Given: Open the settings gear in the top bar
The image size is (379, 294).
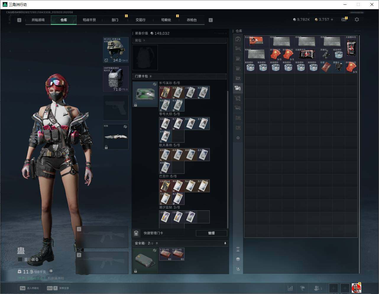Looking at the screenshot, I should click(x=357, y=20).
